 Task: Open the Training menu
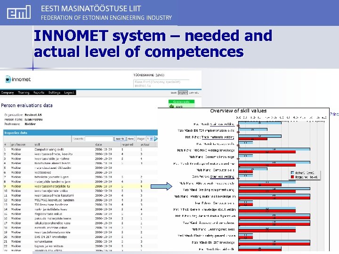[24, 93]
